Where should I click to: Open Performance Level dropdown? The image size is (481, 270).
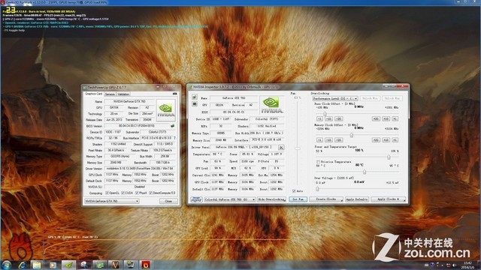click(335, 98)
